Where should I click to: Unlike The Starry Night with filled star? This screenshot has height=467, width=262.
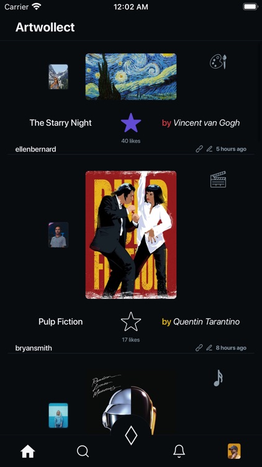[x=131, y=123]
